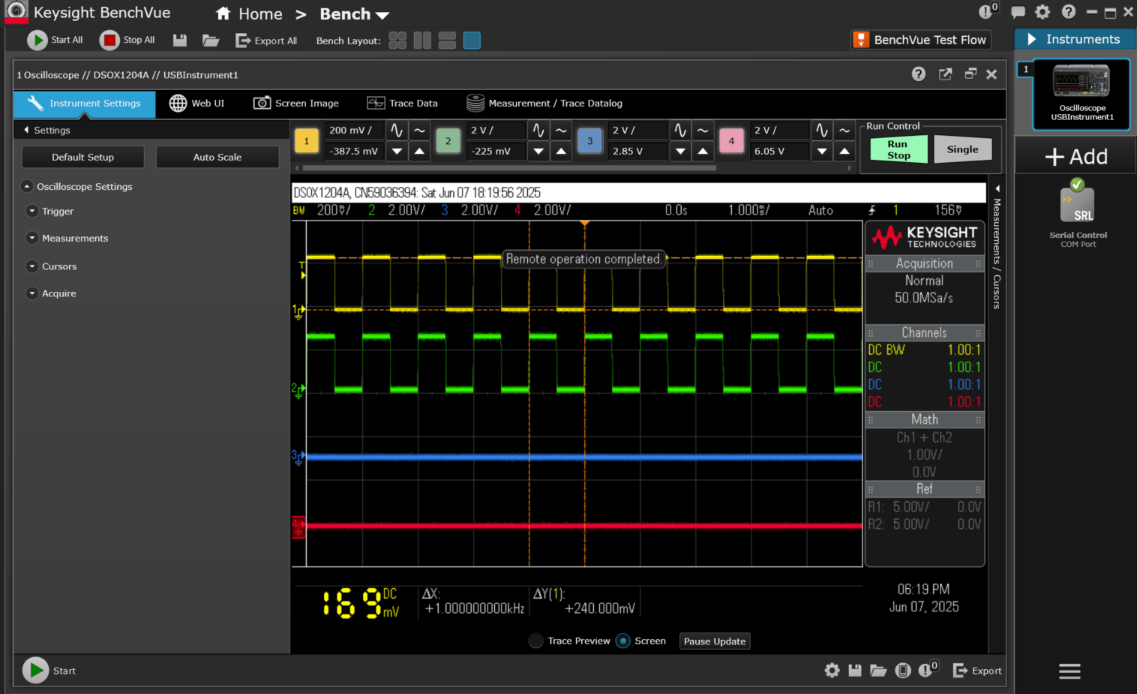Image resolution: width=1137 pixels, height=694 pixels.
Task: Click the Single acquisition button
Action: (x=962, y=149)
